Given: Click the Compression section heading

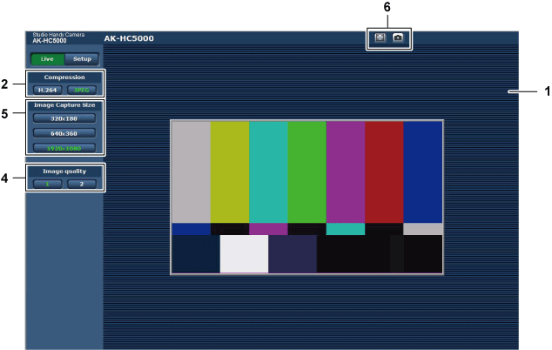Looking at the screenshot, I should click(64, 77).
